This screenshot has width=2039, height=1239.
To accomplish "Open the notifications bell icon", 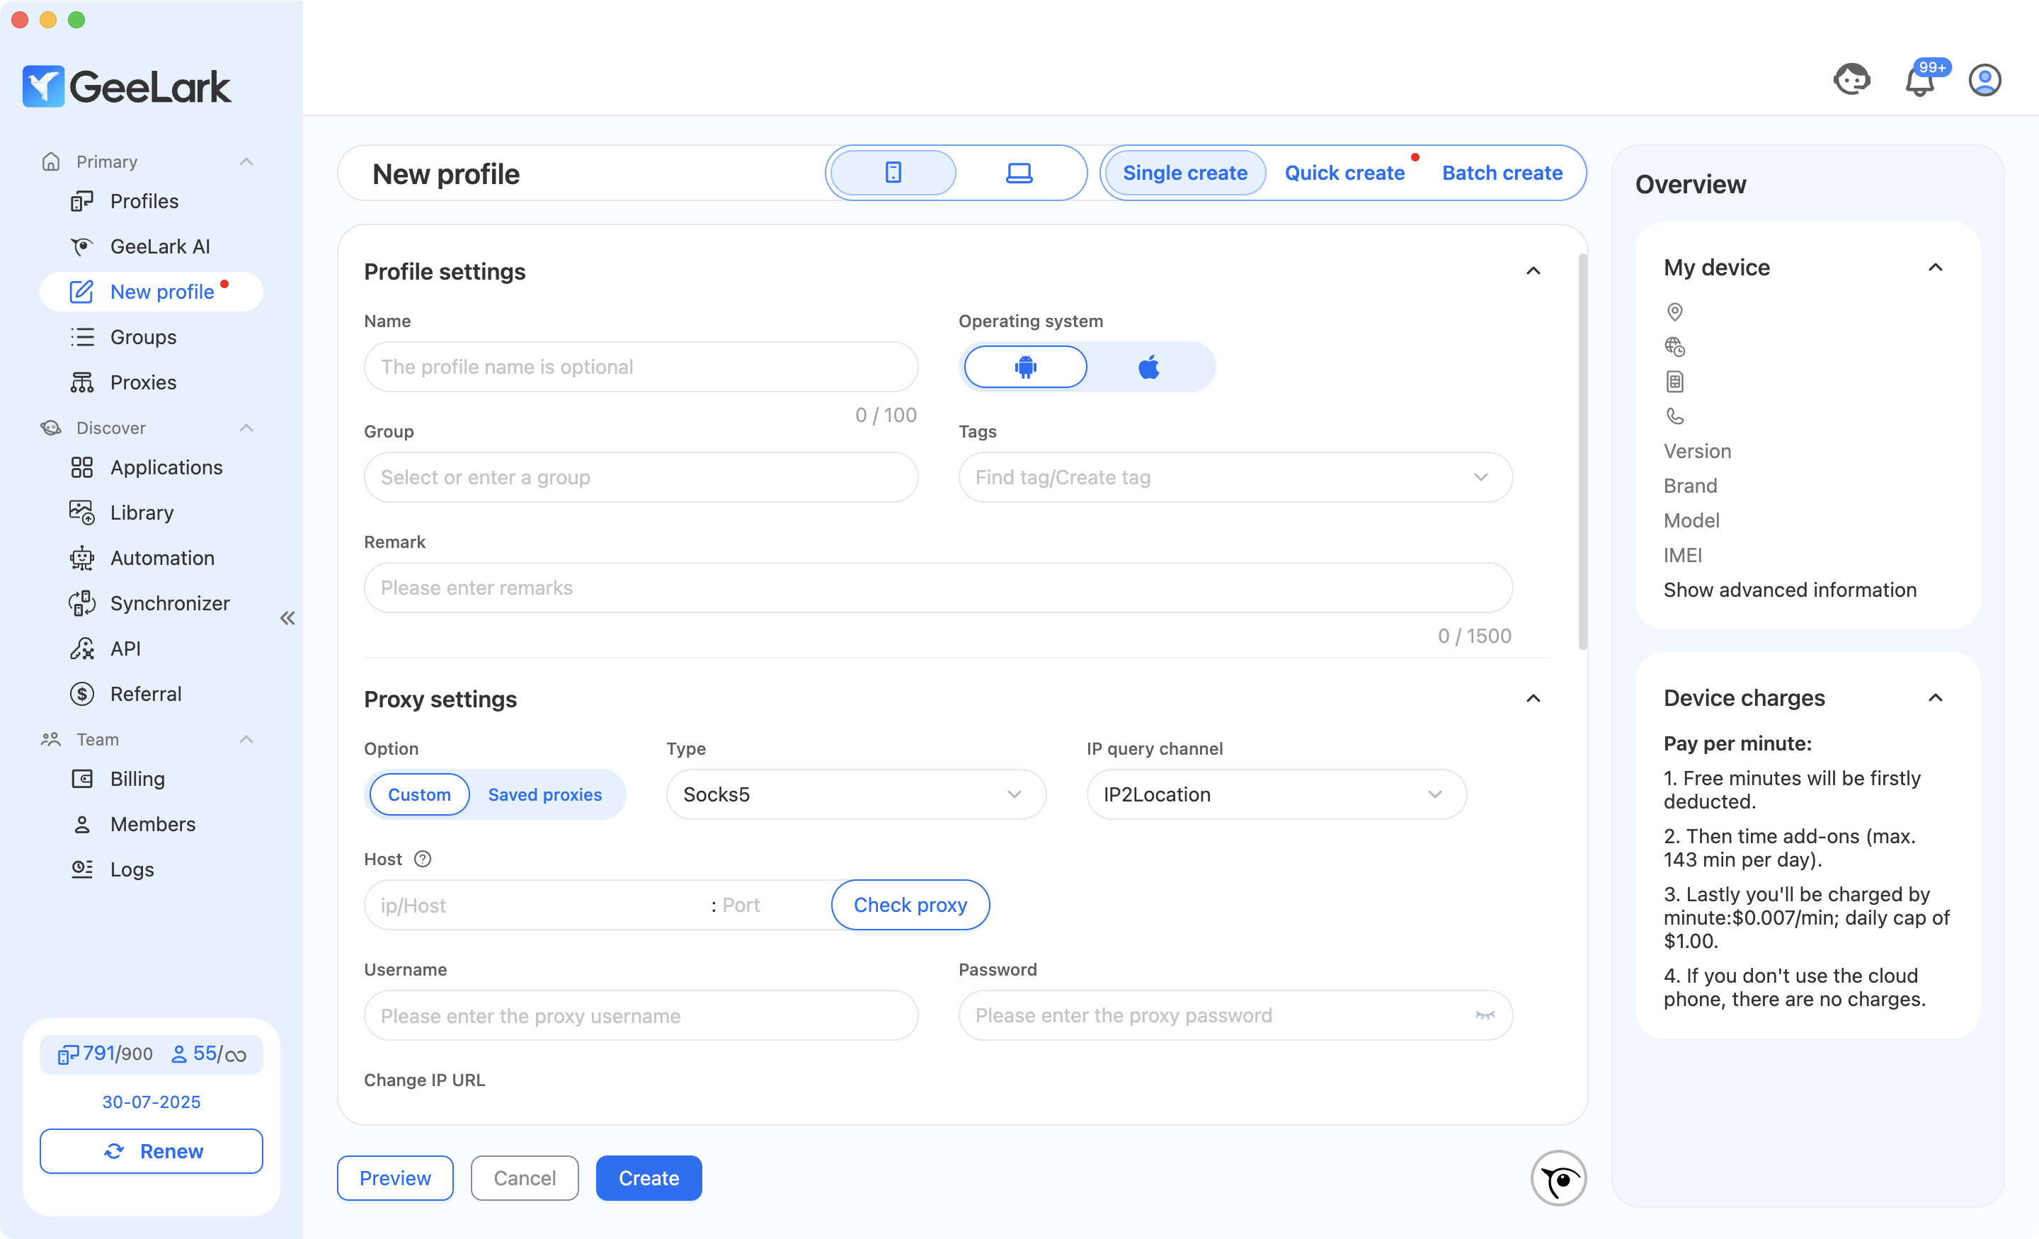I will tap(1919, 81).
